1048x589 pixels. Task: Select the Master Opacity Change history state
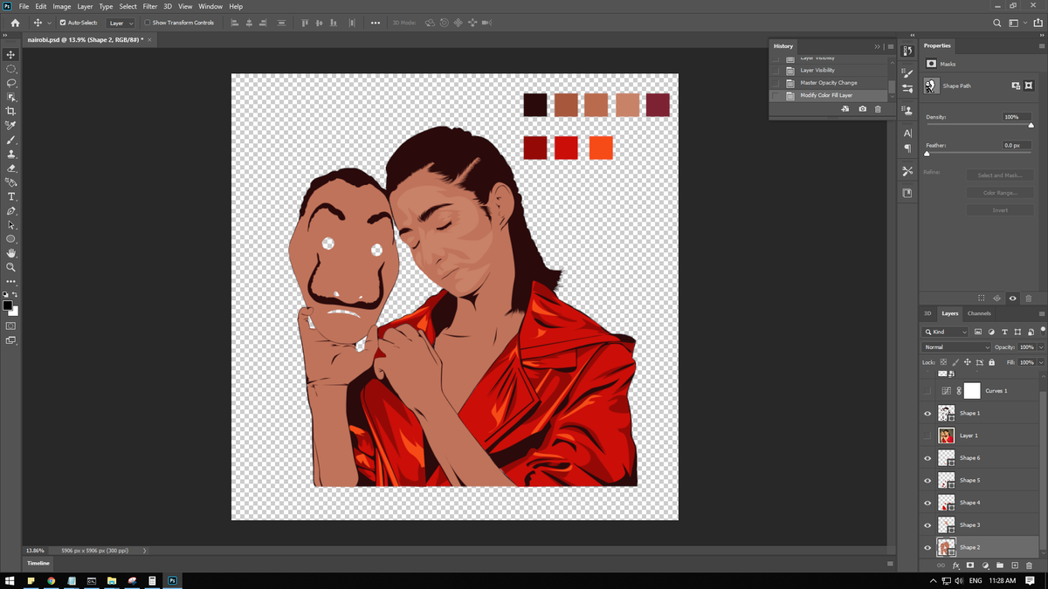(829, 83)
